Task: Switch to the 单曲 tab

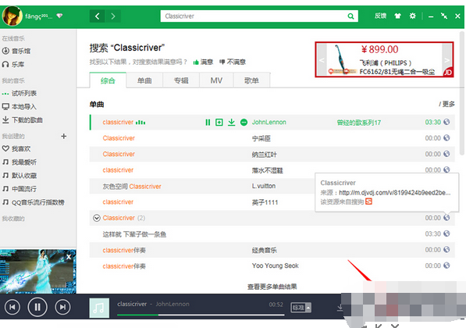Action: click(144, 80)
